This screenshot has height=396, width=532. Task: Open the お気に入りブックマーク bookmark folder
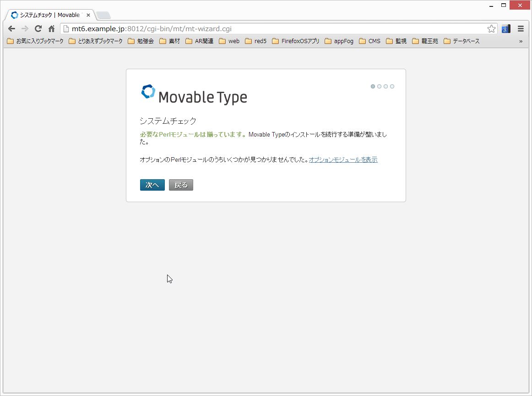click(35, 41)
